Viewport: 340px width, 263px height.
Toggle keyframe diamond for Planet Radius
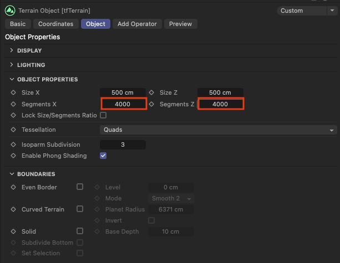[97, 209]
